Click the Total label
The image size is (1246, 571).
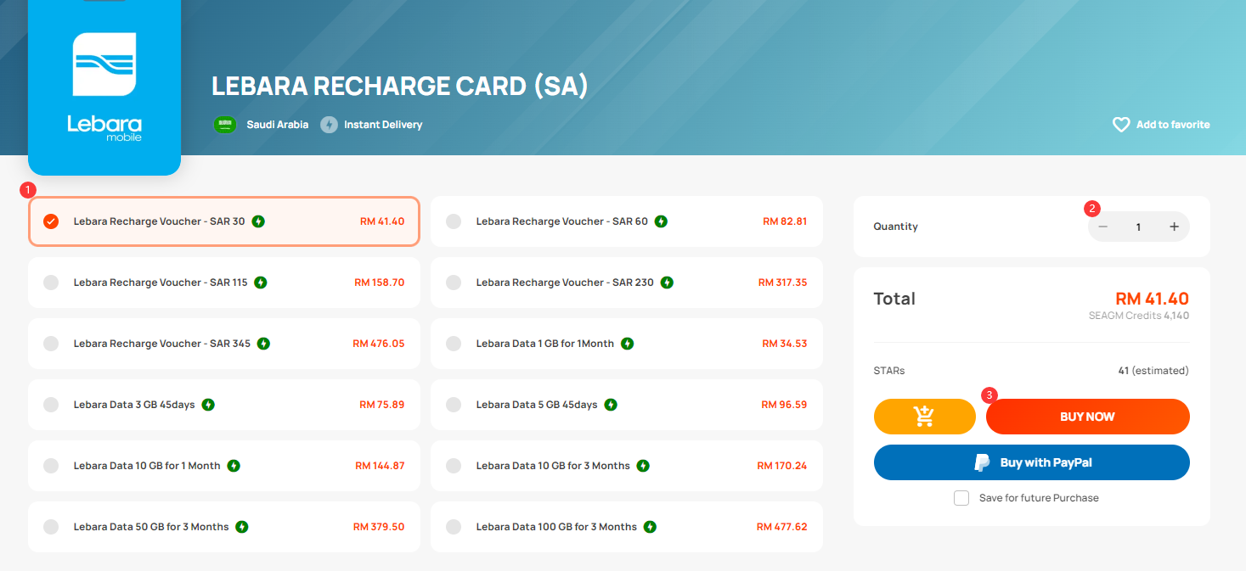(x=894, y=299)
